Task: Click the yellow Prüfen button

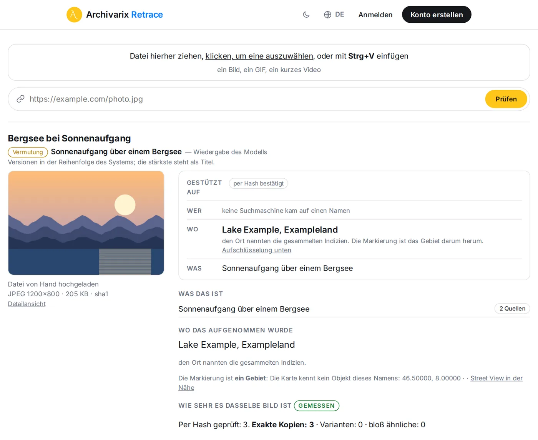Action: tap(506, 99)
